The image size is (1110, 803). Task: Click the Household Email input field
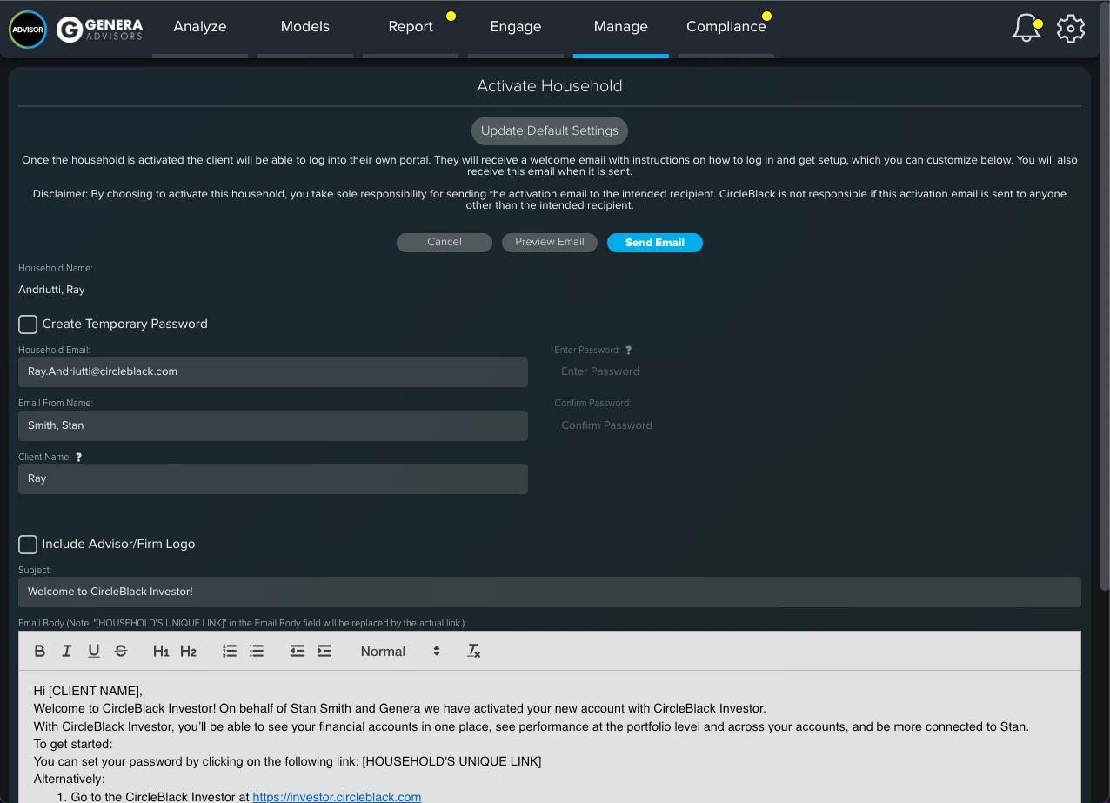[273, 371]
